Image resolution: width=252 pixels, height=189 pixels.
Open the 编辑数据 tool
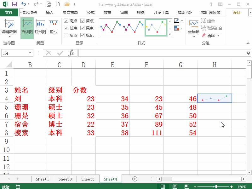click(9, 27)
